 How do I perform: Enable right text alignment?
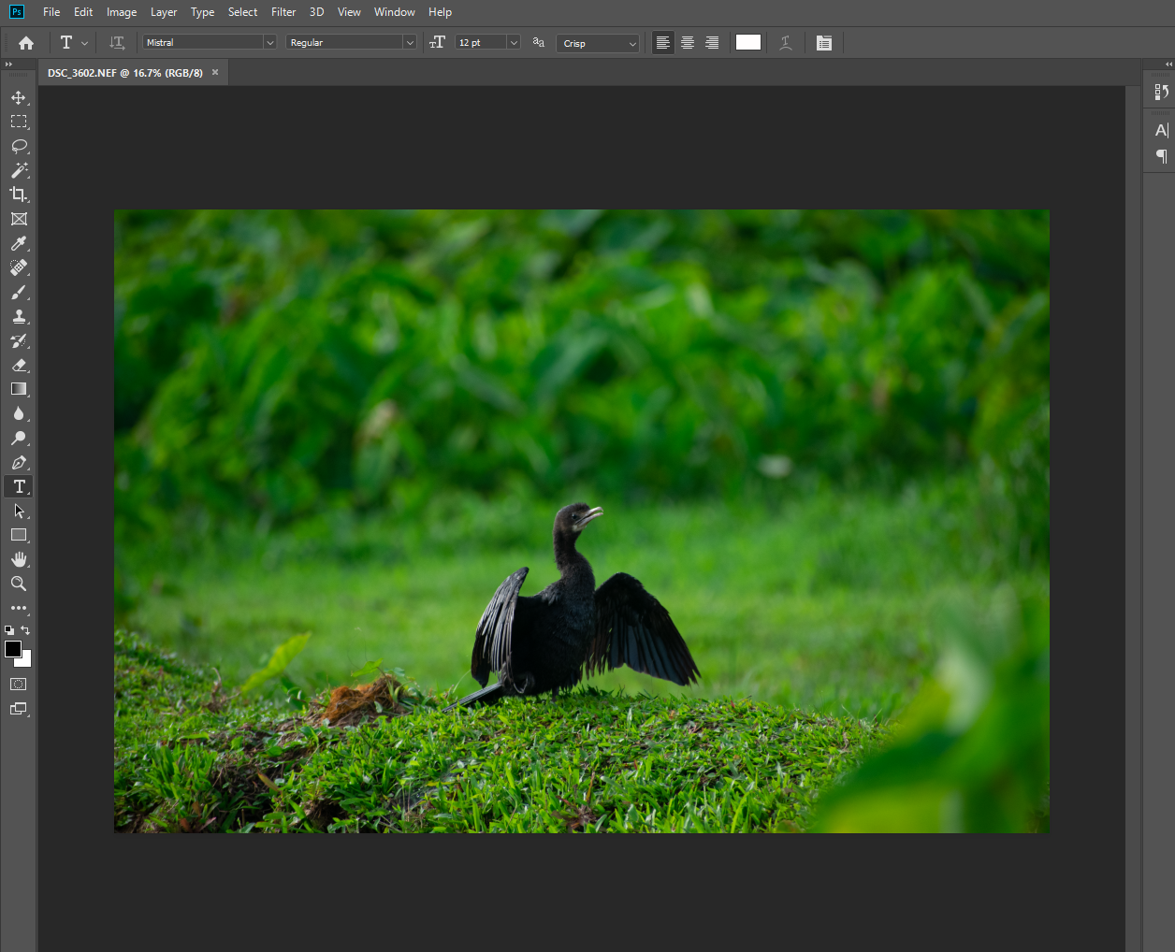[x=712, y=42]
